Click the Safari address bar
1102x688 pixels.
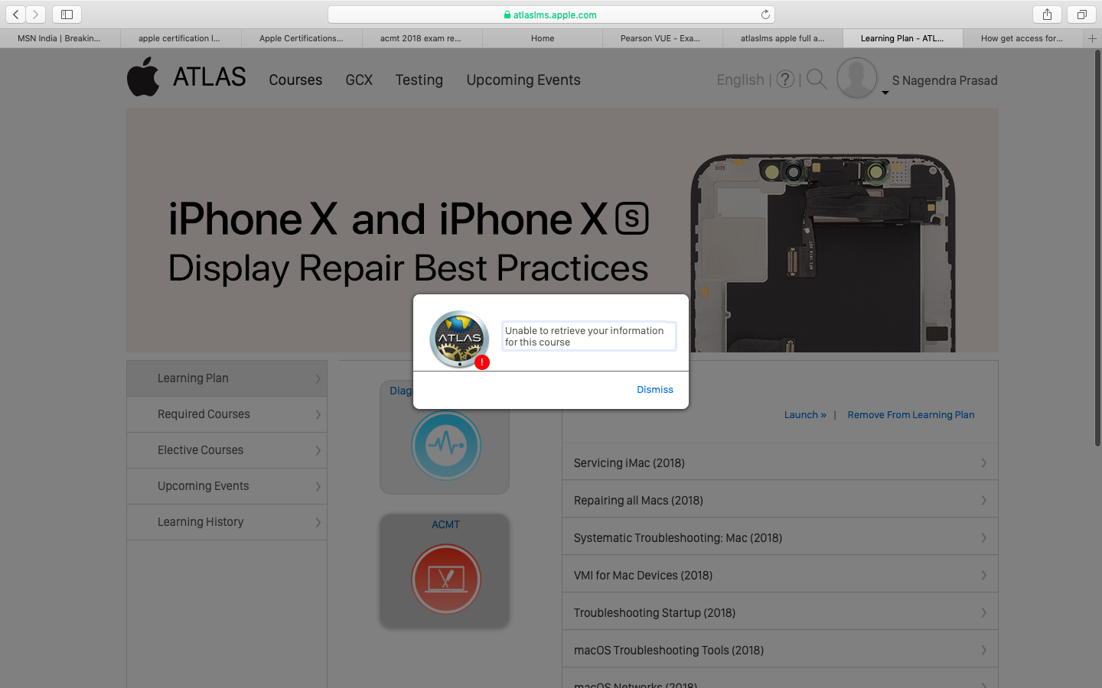coord(551,15)
